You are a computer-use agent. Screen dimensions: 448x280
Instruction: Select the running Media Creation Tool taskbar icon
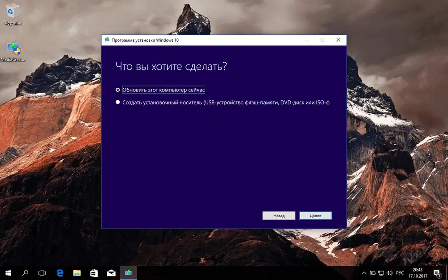click(x=128, y=272)
